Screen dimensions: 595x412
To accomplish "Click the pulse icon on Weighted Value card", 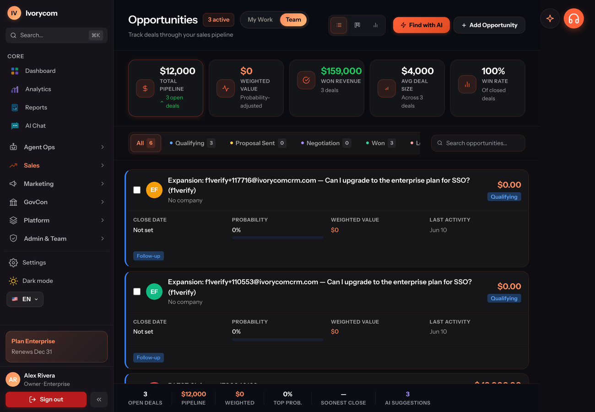I will (x=226, y=88).
